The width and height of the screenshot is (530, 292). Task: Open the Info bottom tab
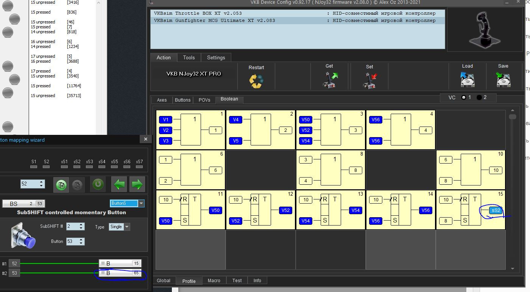click(x=257, y=281)
